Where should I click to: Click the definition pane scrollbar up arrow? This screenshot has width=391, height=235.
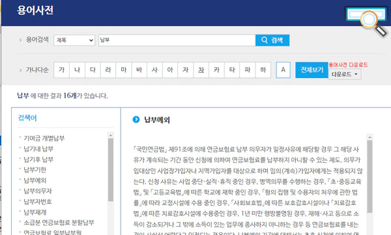pos(369,137)
